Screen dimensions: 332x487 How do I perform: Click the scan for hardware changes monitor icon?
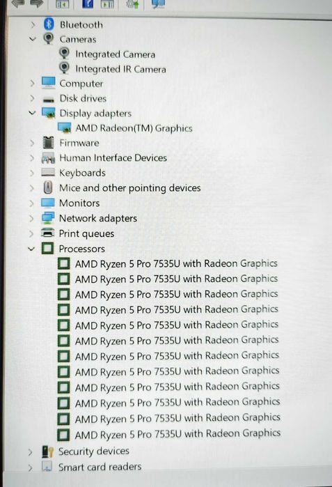coord(158,3)
